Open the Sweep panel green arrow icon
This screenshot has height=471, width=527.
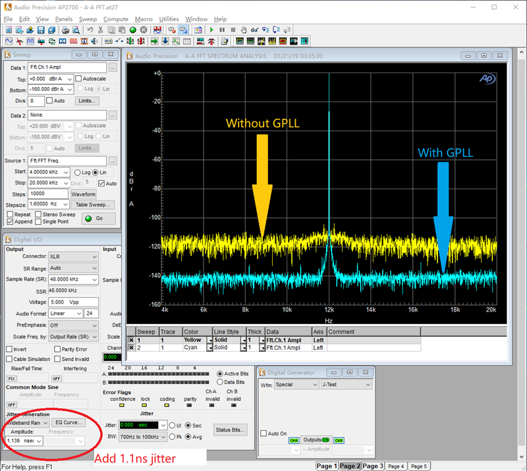(x=154, y=42)
